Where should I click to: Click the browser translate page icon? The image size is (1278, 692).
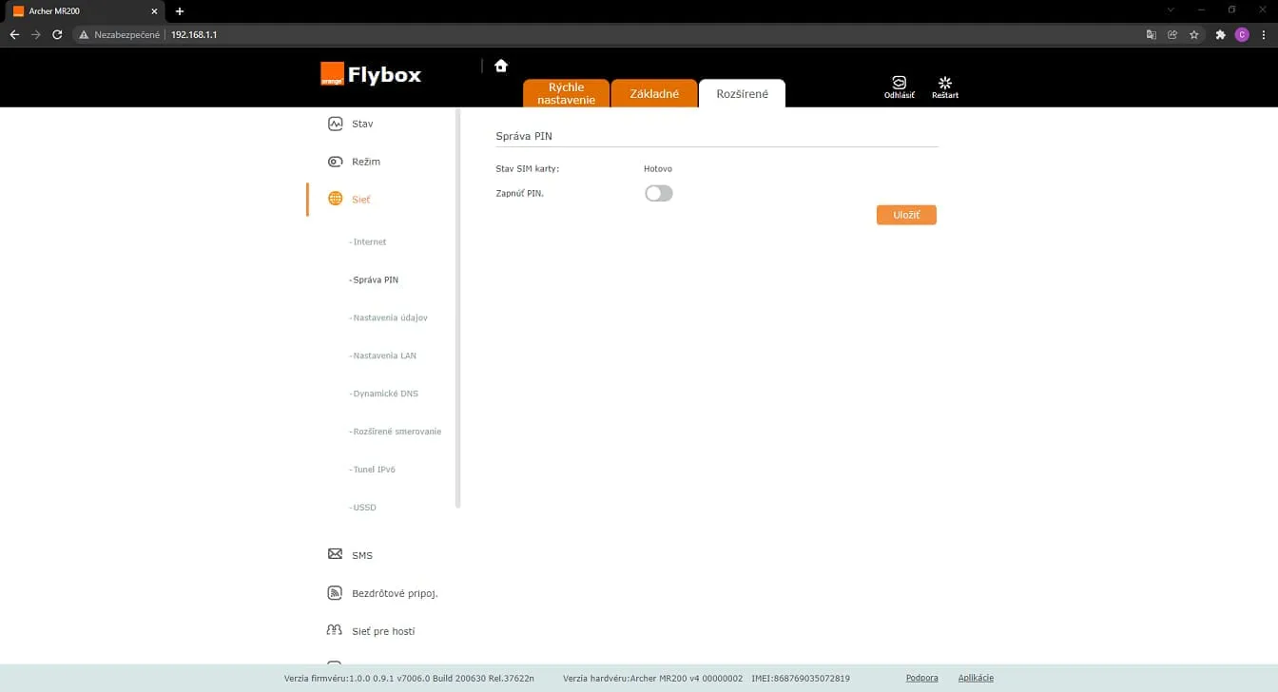pos(1151,34)
